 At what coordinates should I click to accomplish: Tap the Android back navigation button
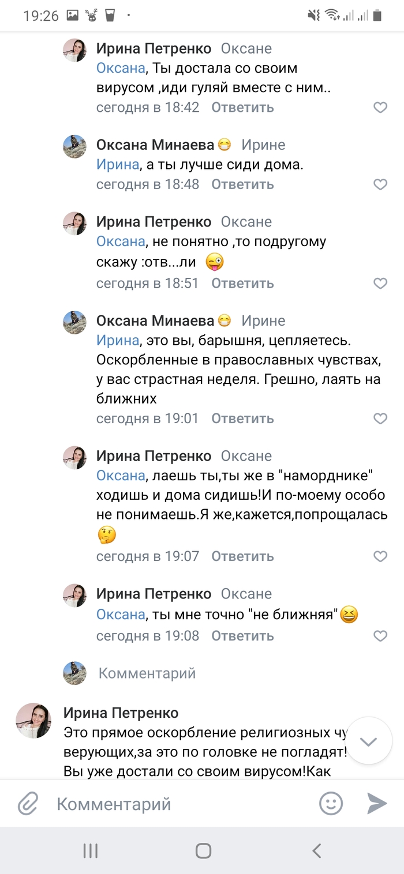(316, 850)
